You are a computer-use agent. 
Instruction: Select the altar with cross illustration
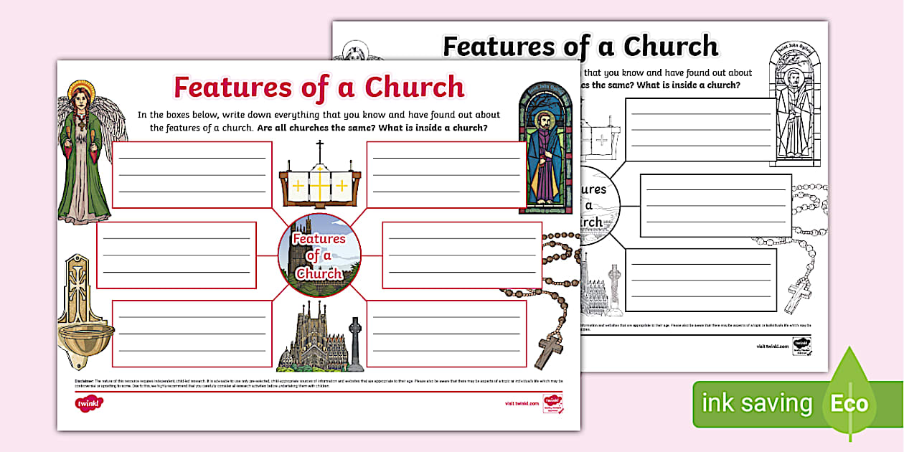(319, 176)
